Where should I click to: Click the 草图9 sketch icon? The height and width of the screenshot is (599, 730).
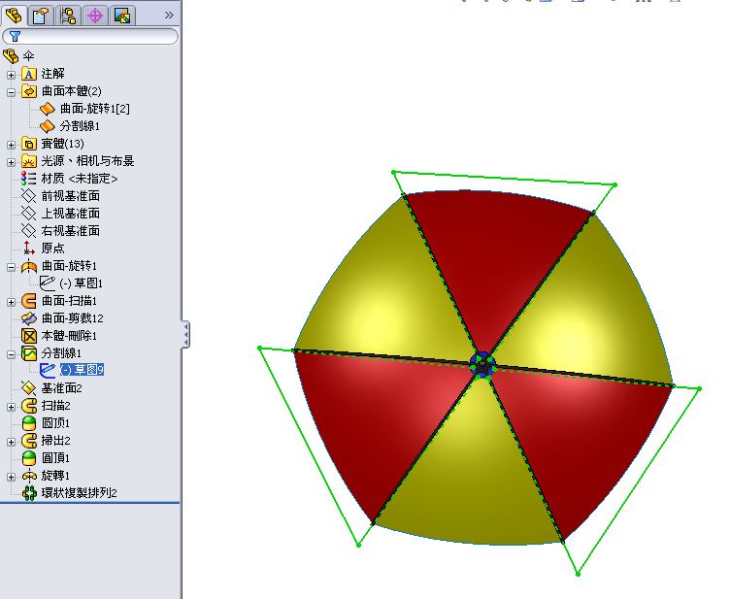pyautogui.click(x=47, y=371)
